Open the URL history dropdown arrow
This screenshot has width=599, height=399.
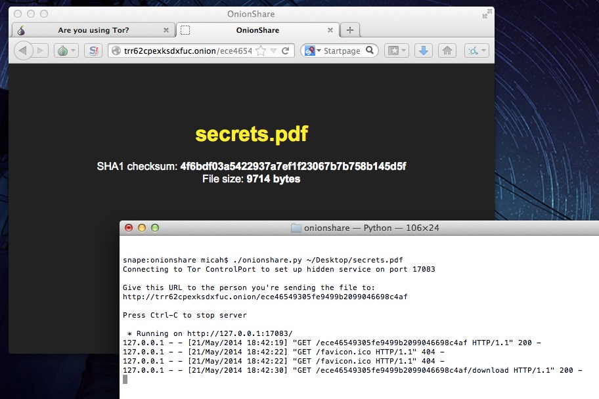(273, 51)
